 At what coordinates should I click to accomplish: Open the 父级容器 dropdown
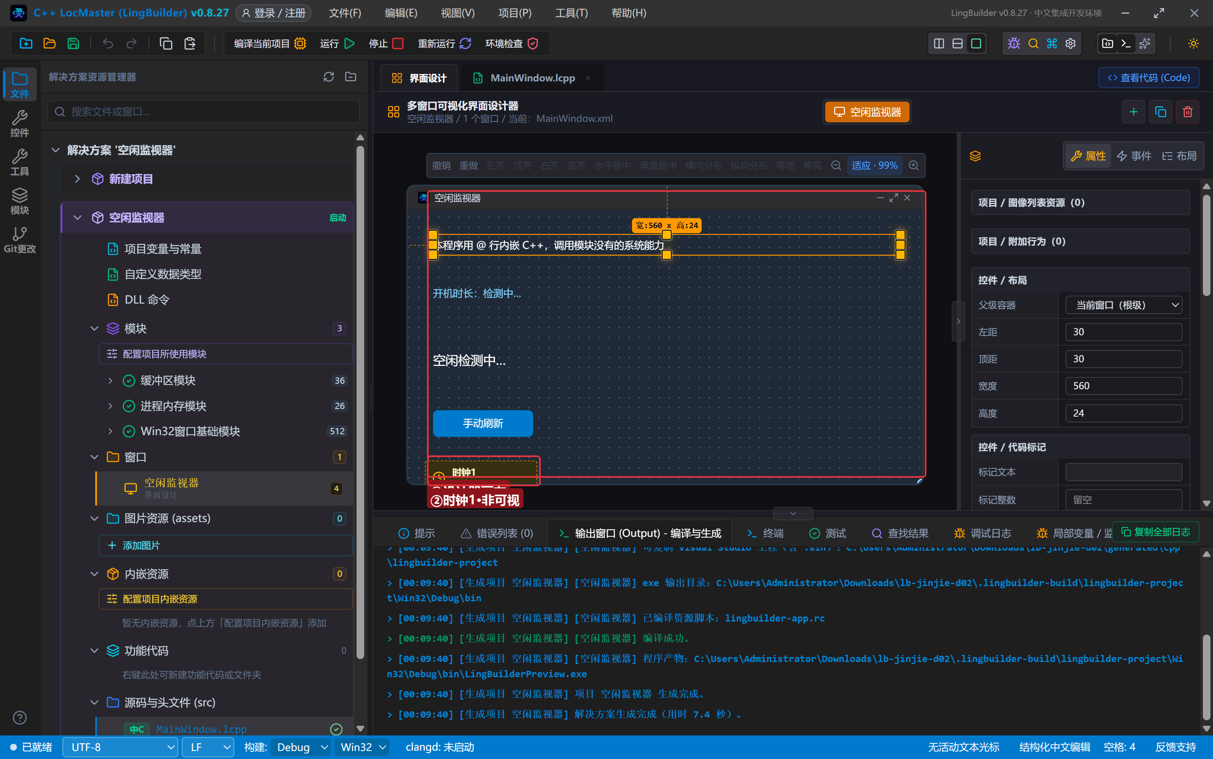tap(1124, 305)
